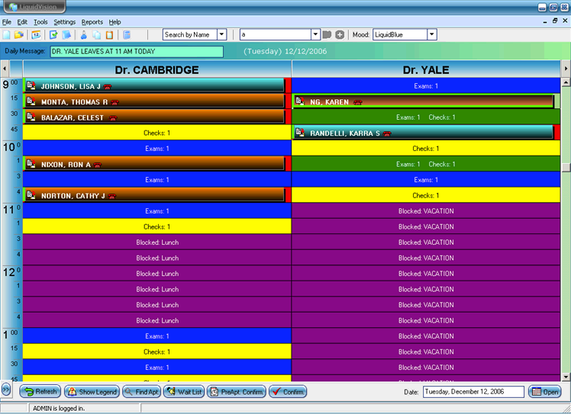
Task: Click the Open calendar button
Action: (545, 392)
